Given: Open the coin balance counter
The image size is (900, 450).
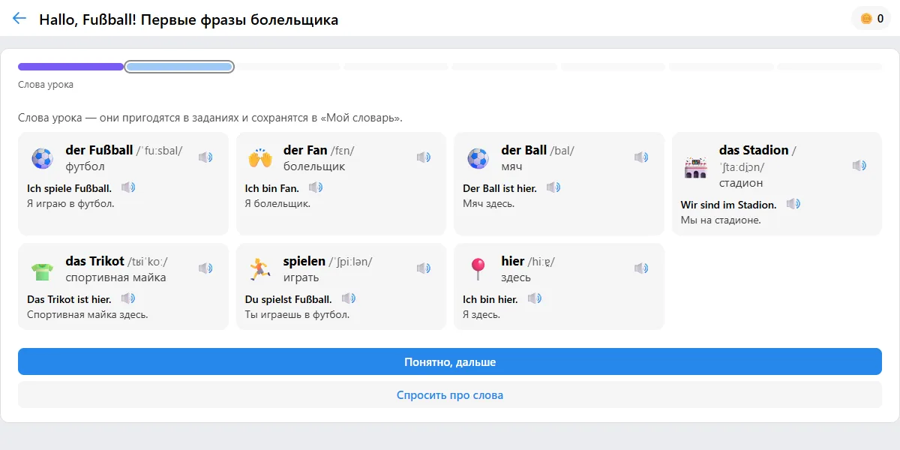Looking at the screenshot, I should click(x=871, y=19).
